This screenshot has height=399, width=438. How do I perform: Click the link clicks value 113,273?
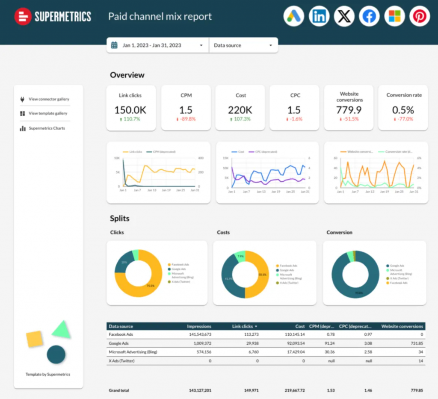tap(252, 334)
